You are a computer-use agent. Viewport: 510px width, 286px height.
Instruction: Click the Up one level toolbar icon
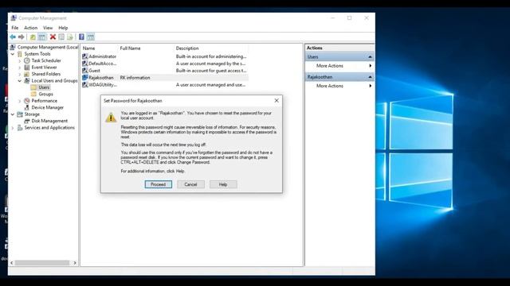click(33, 37)
